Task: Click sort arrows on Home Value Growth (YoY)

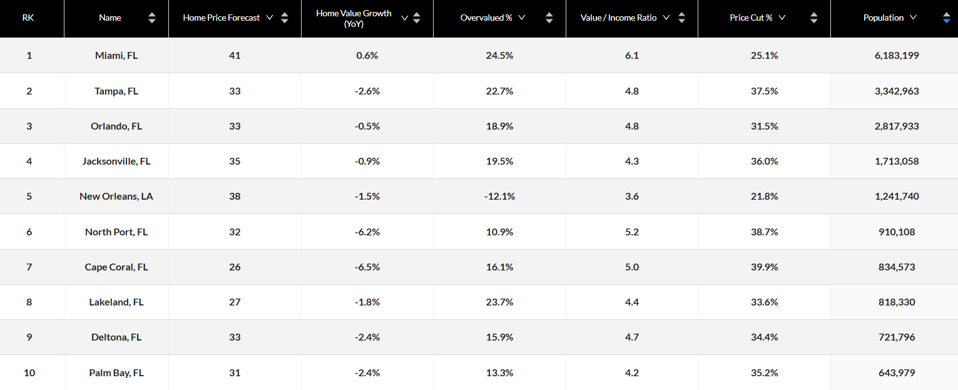Action: pyautogui.click(x=417, y=18)
